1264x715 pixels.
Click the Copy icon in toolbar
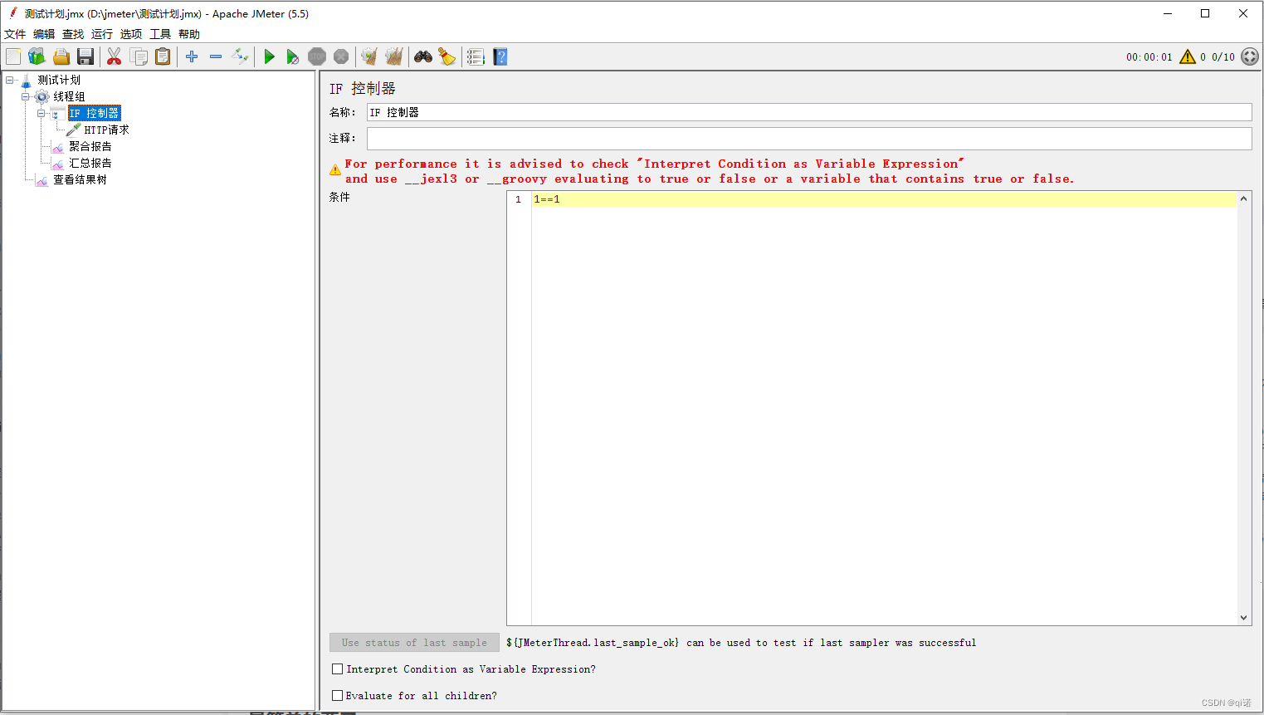click(x=139, y=56)
